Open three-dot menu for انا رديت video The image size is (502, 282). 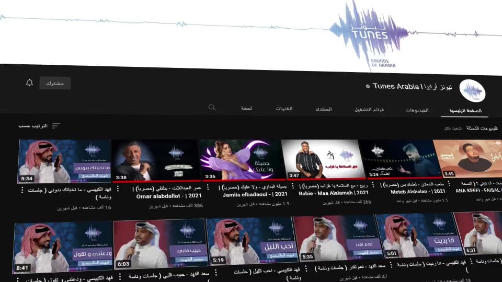[x=391, y=265]
